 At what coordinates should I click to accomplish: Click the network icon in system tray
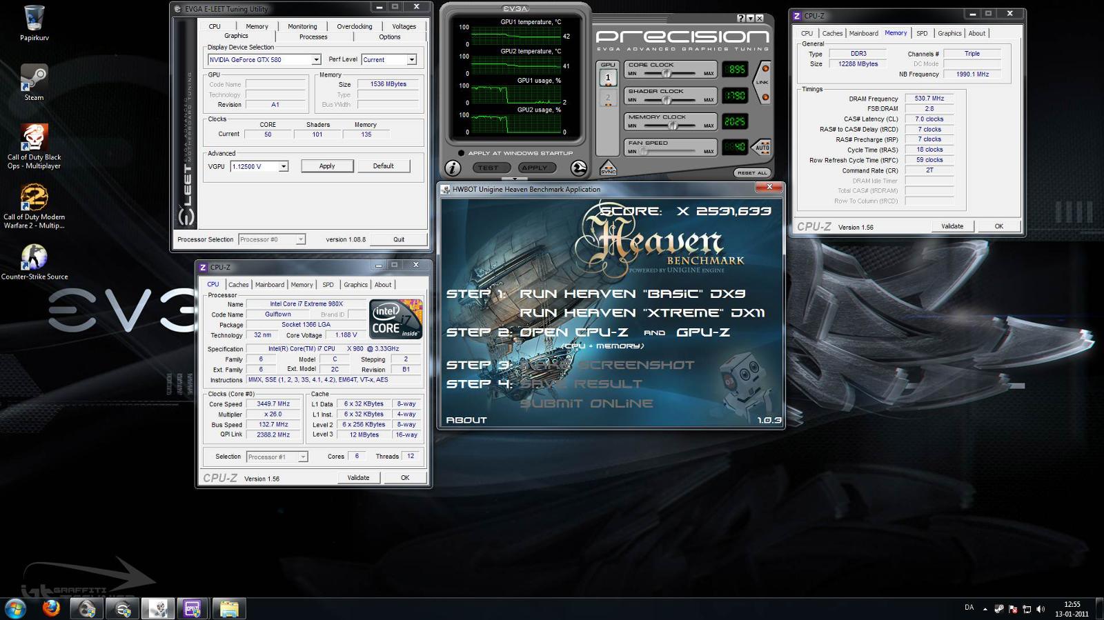pyautogui.click(x=1027, y=608)
